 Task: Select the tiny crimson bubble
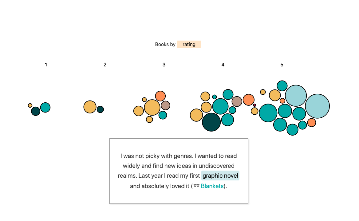point(254,105)
